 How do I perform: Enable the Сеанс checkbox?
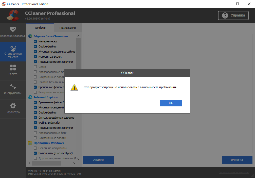click(35, 67)
